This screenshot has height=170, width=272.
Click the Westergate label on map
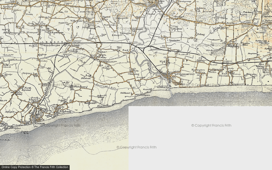[x=32, y=32]
